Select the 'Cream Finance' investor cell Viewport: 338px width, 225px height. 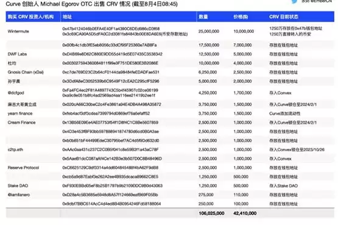(x=21, y=123)
